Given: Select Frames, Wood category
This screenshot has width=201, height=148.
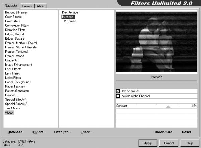Looking at the screenshot, I should pyautogui.click(x=15, y=56).
